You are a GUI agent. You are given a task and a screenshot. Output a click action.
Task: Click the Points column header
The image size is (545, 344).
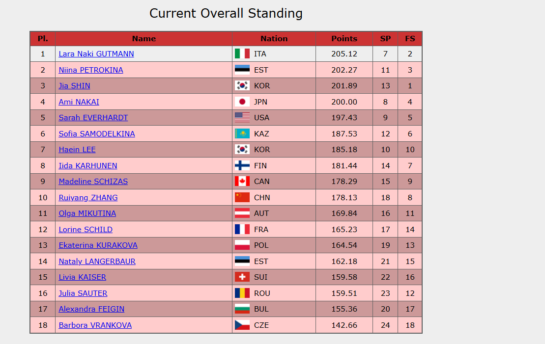click(x=344, y=39)
